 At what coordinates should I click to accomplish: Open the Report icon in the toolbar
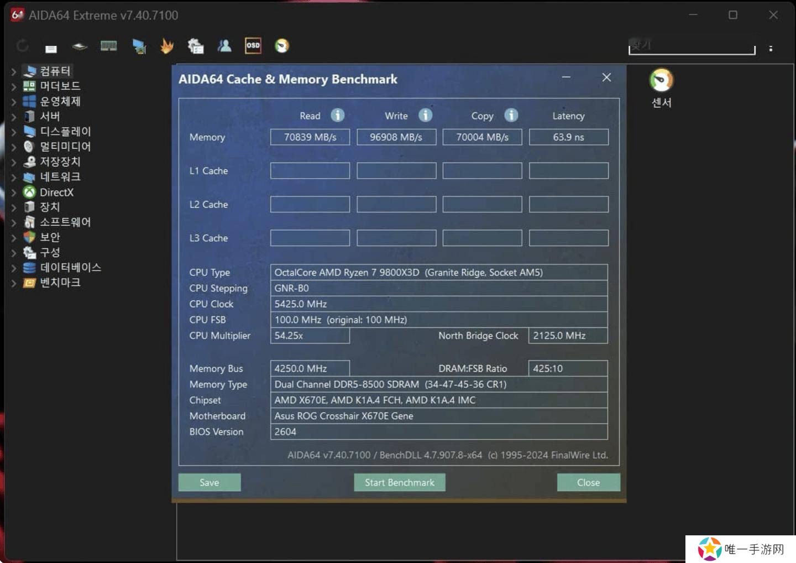point(51,49)
